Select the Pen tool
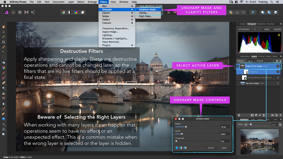 click(3, 114)
